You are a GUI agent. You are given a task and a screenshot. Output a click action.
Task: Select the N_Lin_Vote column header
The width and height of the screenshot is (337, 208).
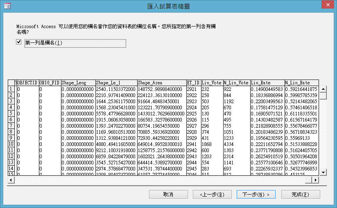coord(236,83)
